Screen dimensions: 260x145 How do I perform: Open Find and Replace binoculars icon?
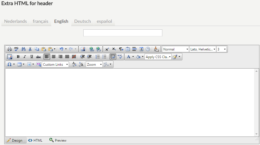(23, 49)
